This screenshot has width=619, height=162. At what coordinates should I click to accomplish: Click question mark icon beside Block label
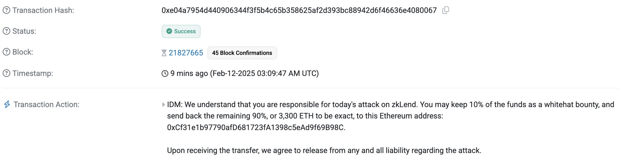(6, 52)
